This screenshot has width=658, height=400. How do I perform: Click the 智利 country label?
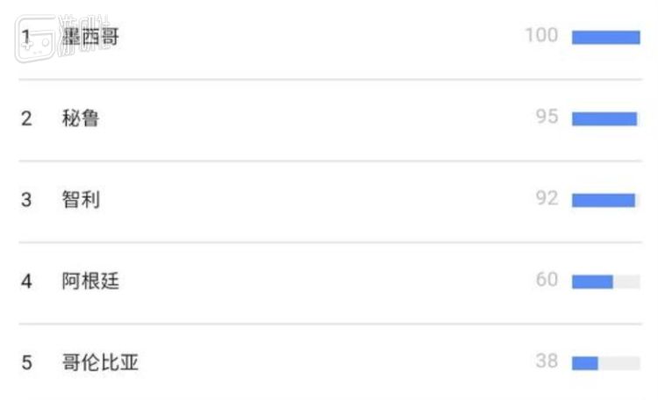(x=81, y=200)
